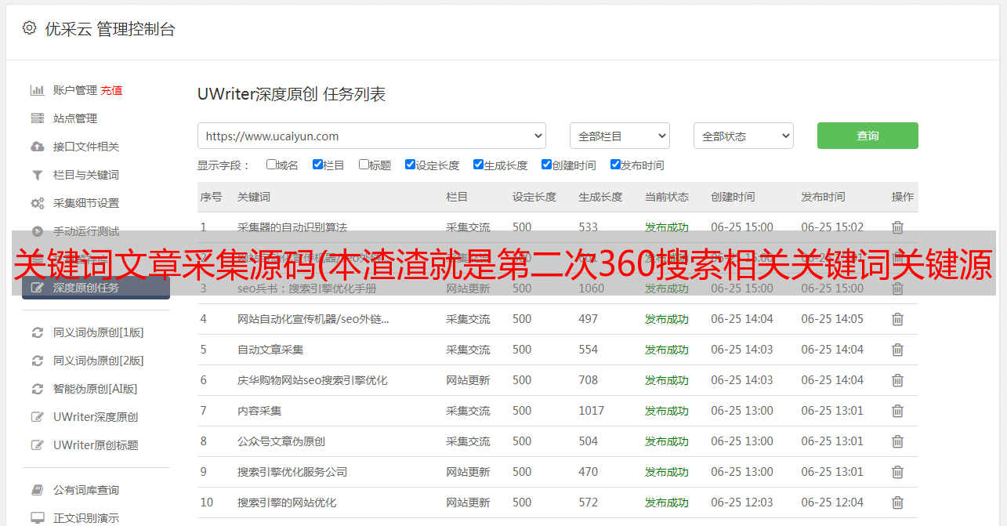Open the 全部状态 status filter
1007x526 pixels.
pos(743,136)
